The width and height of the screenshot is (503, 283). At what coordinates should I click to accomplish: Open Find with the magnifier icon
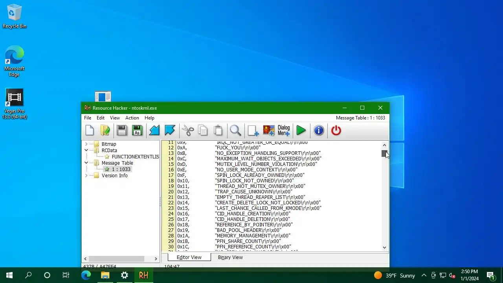235,130
